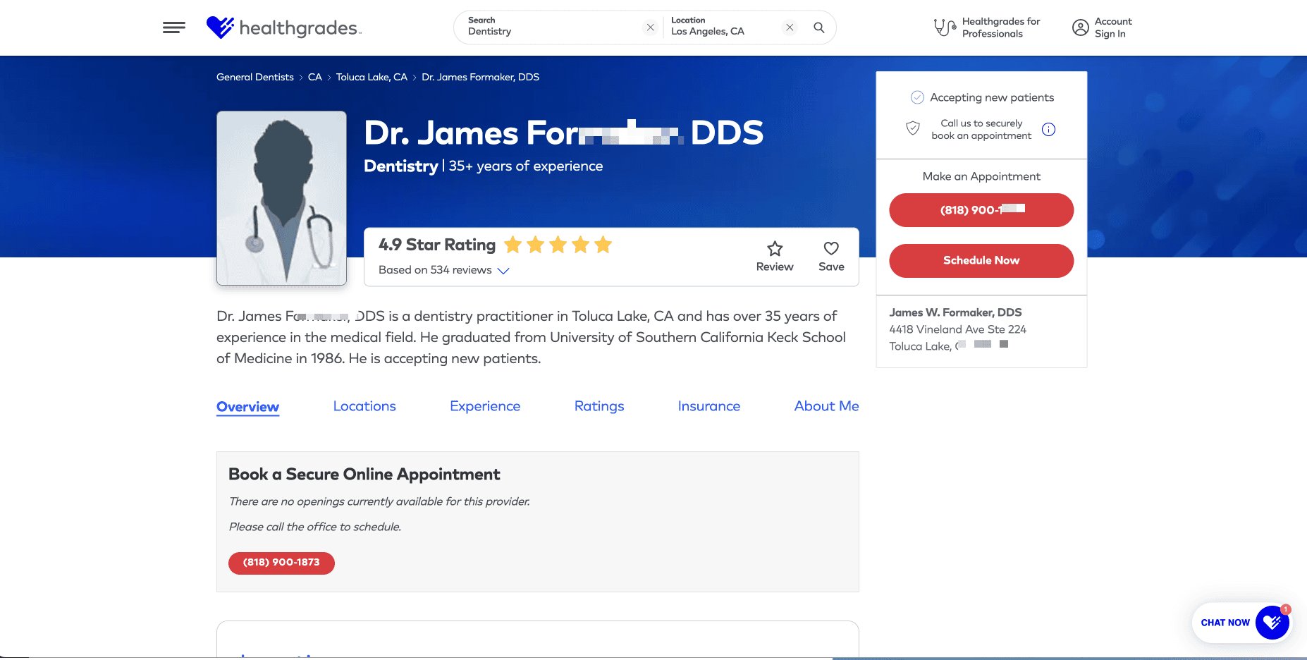1307x660 pixels.
Task: Expand the 534 reviews chevron
Action: point(503,271)
